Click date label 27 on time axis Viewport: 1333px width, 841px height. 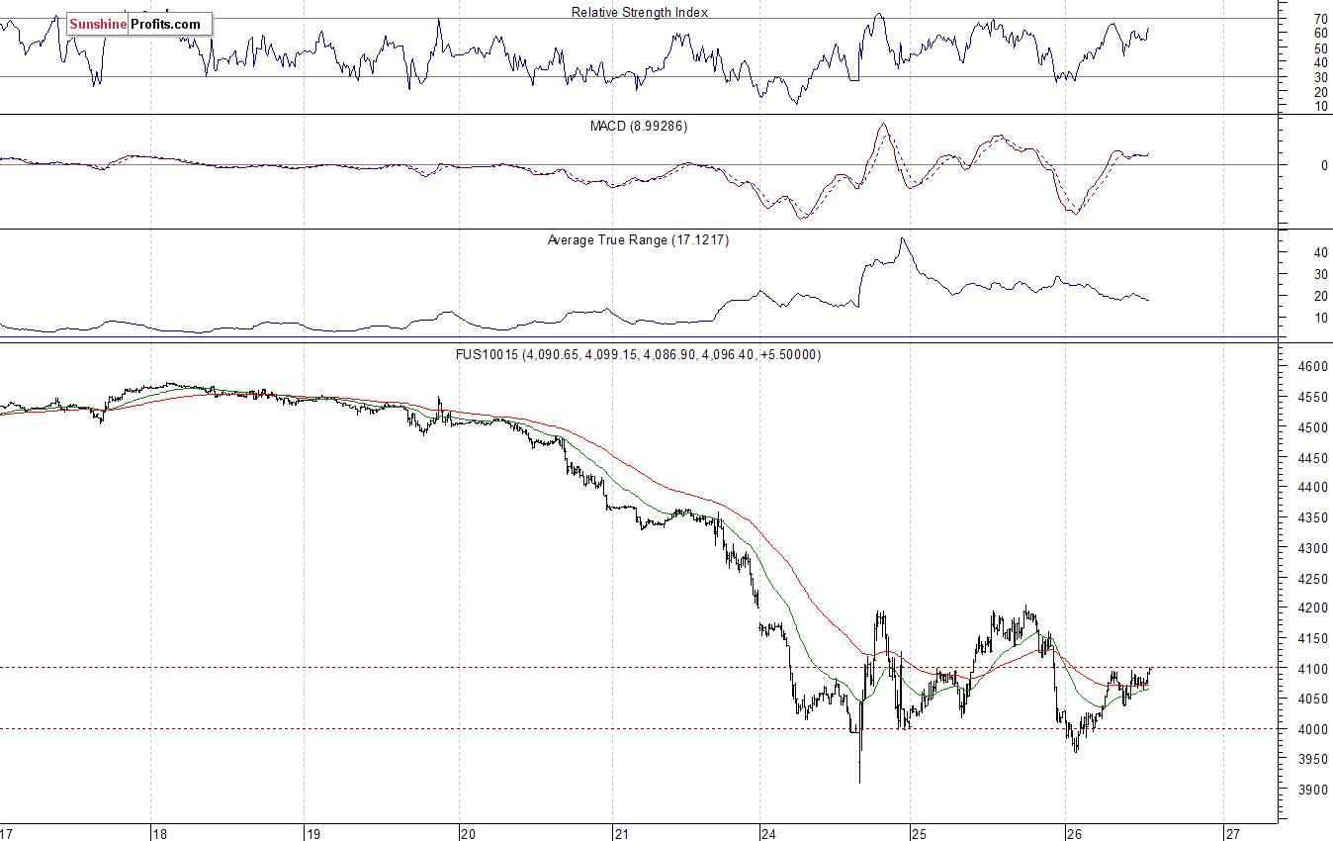(x=1232, y=833)
